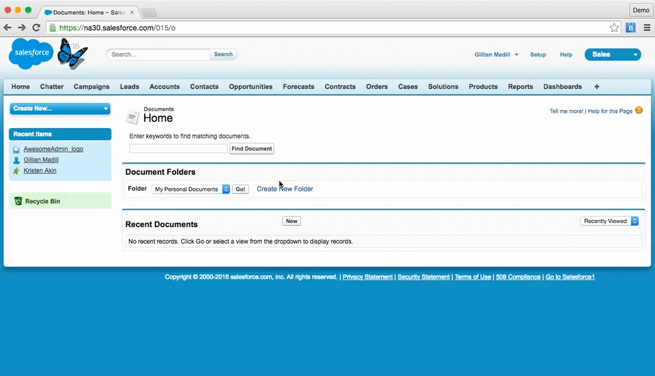The image size is (655, 376).
Task: Click the Salesforce cloud logo
Action: 31,54
